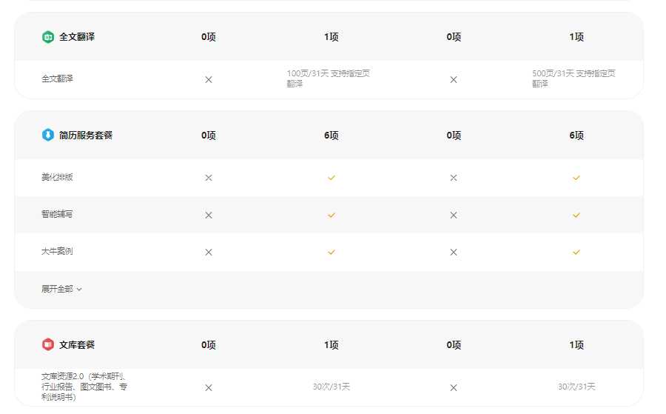Select the 文库套餐 section heading
Image resolution: width=666 pixels, height=414 pixels.
[x=77, y=344]
